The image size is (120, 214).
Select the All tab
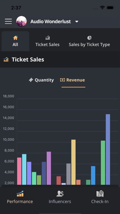[x=15, y=41]
